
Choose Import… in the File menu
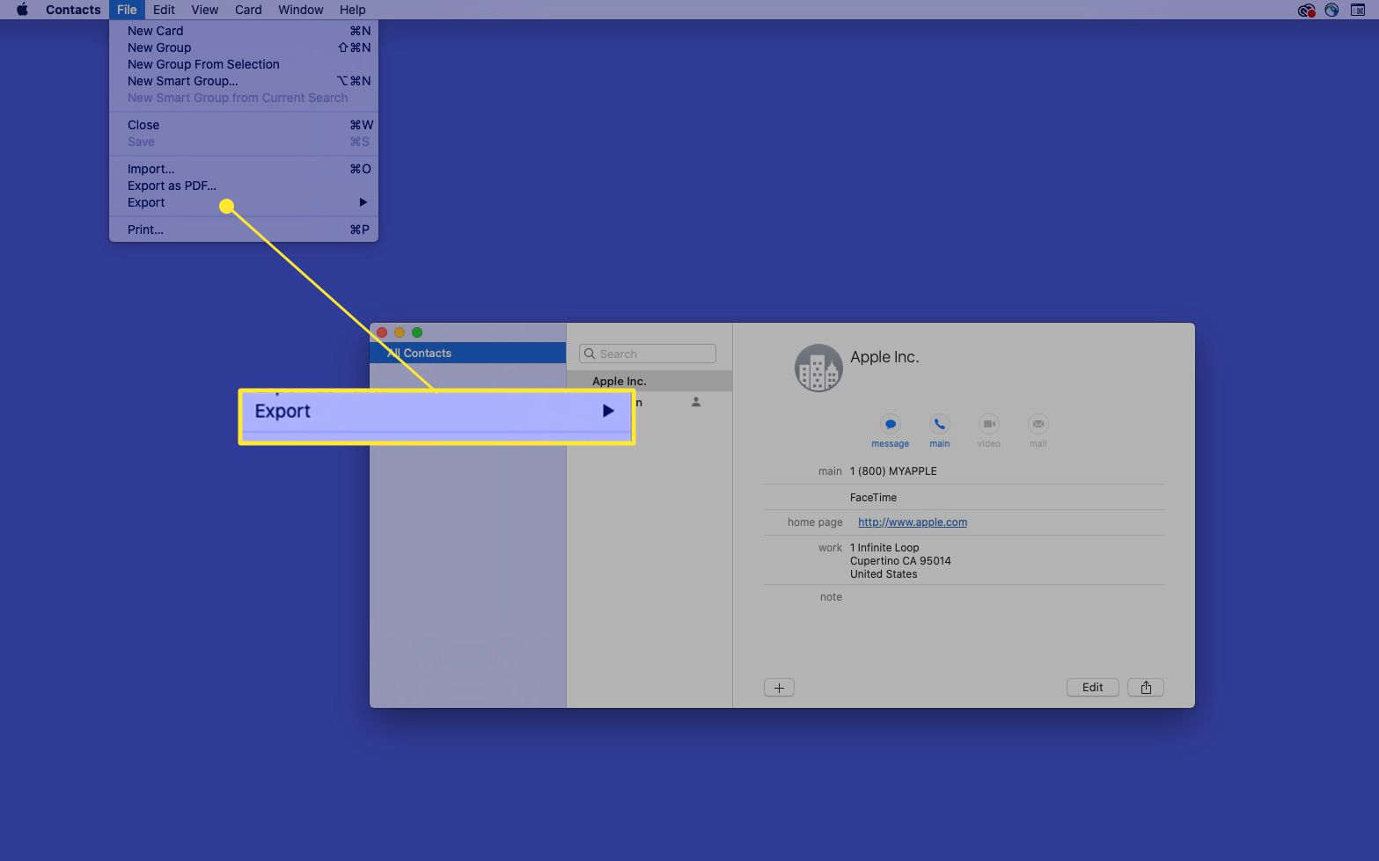(244, 169)
